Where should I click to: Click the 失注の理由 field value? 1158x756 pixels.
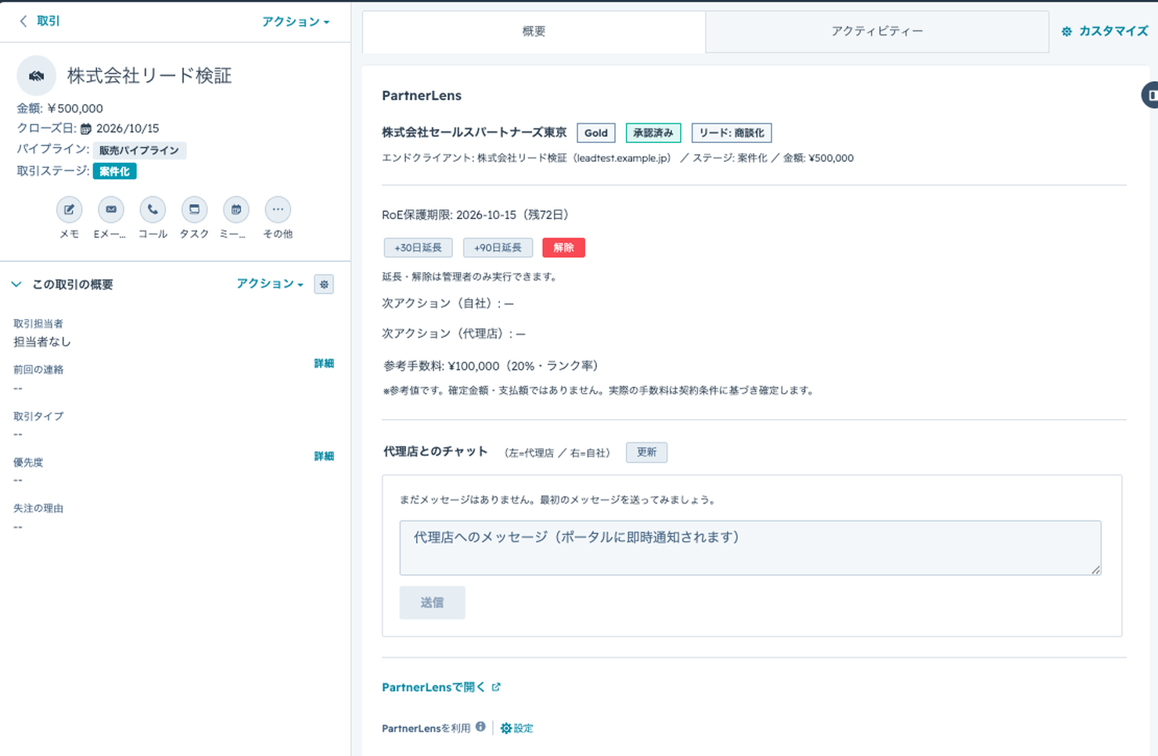click(x=18, y=527)
